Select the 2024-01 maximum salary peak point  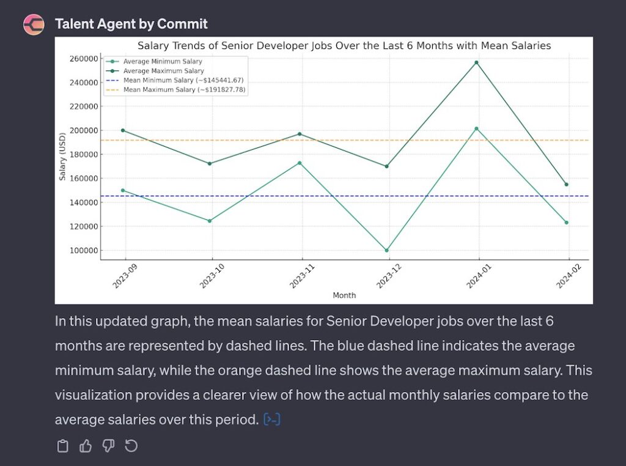[x=475, y=62]
